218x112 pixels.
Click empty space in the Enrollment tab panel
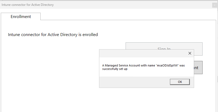(53, 74)
